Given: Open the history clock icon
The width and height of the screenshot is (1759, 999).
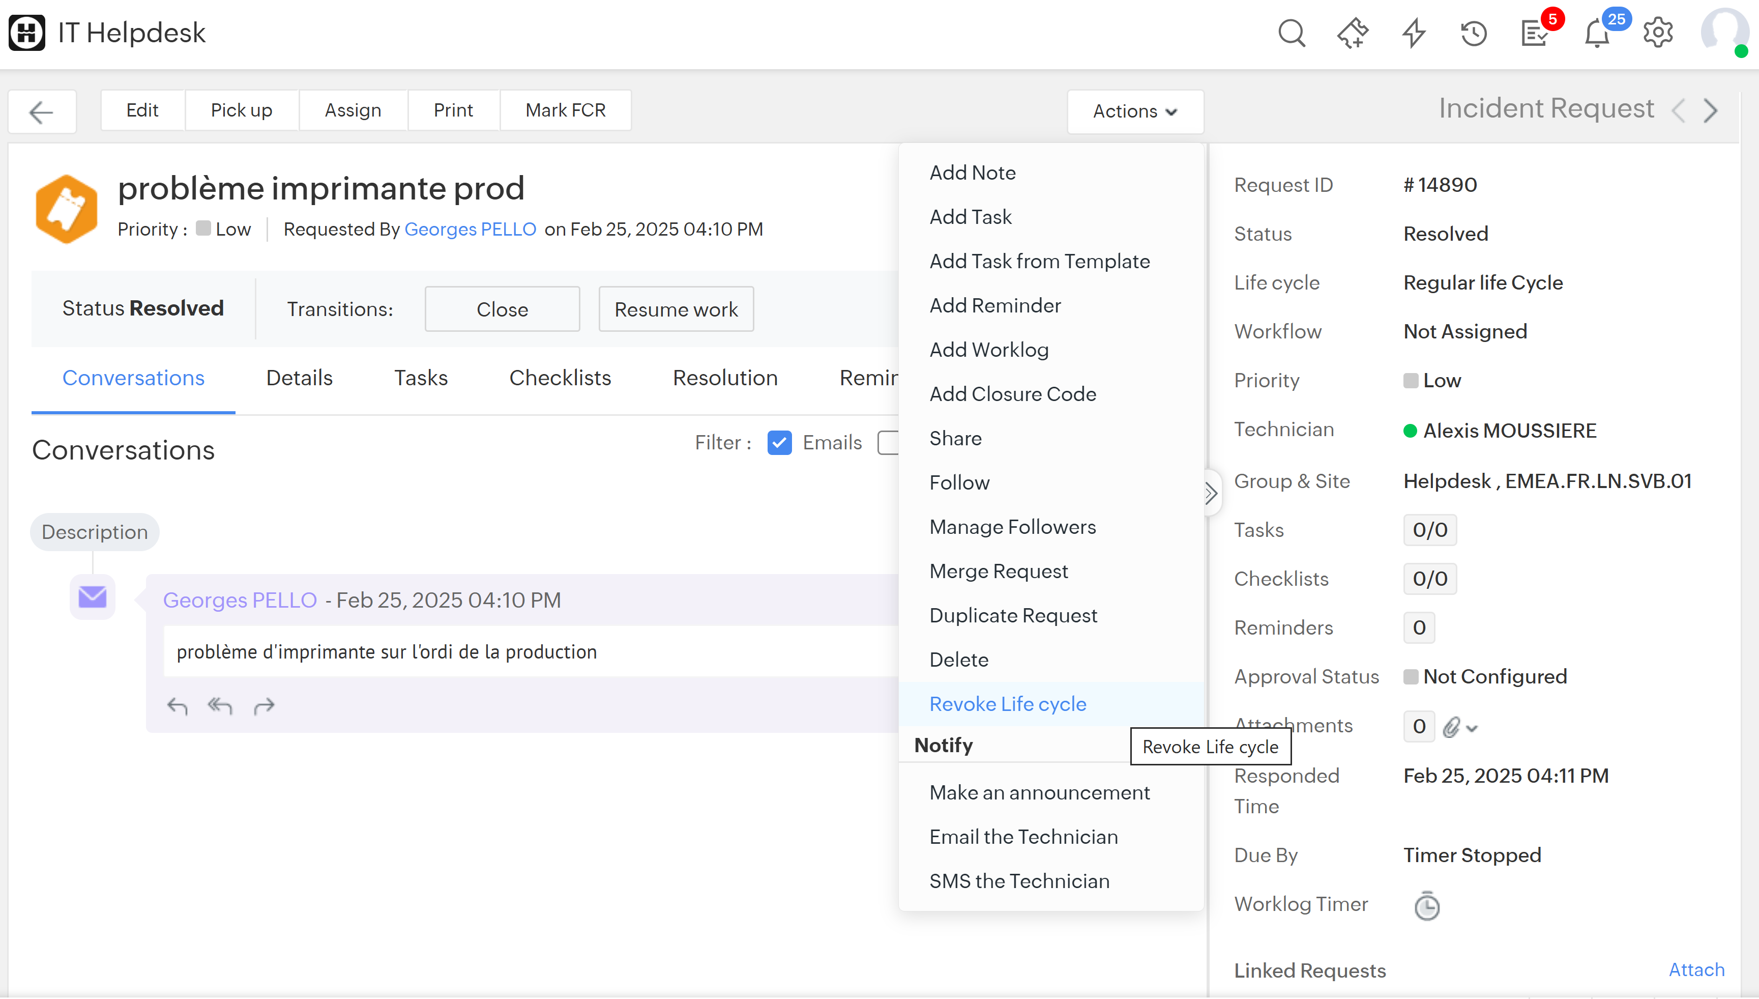Looking at the screenshot, I should [x=1473, y=32].
